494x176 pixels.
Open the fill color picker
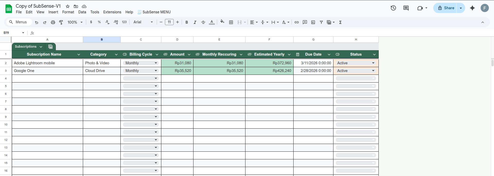click(222, 22)
